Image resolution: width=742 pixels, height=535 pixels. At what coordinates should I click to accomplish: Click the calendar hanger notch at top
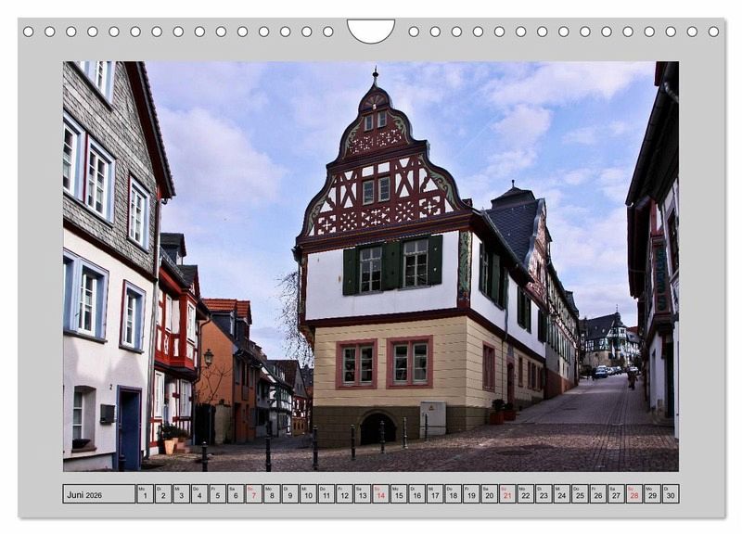point(370,30)
